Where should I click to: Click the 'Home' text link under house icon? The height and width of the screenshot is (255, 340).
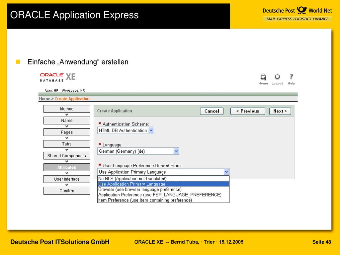coord(263,83)
